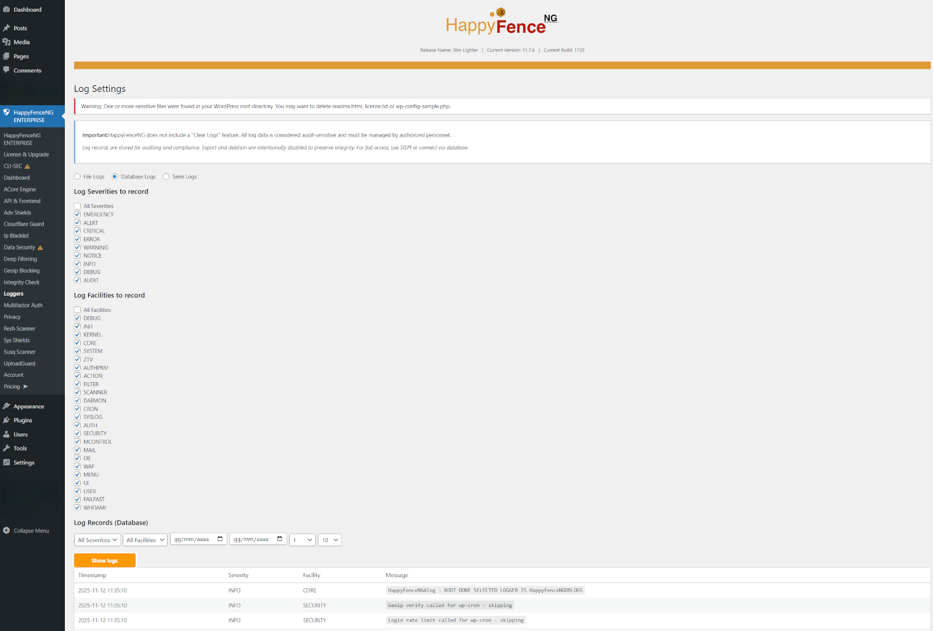The image size is (933, 631).
Task: Click the HappyFenceNG shield icon
Action: [x=6, y=112]
